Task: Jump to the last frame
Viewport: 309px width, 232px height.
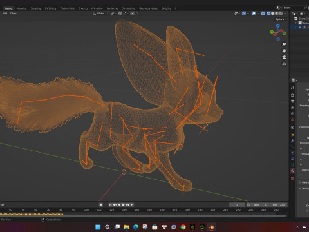Action: click(x=132, y=205)
